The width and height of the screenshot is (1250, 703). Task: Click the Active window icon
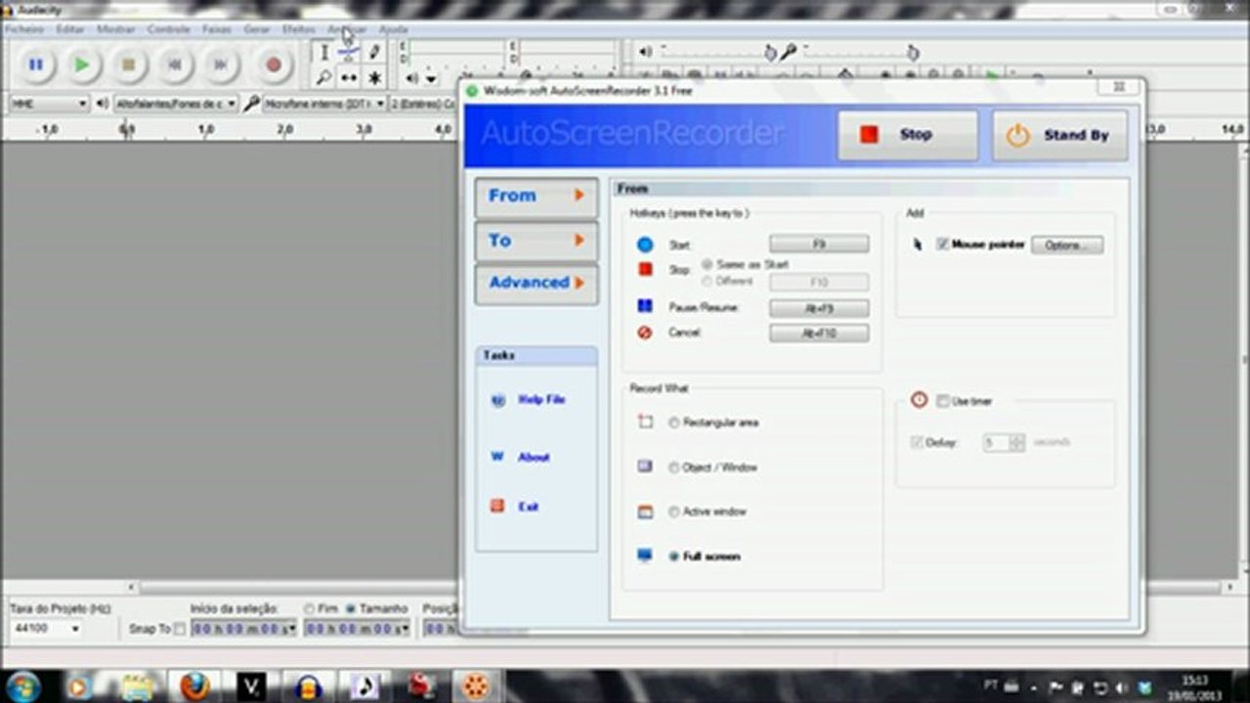(x=645, y=512)
